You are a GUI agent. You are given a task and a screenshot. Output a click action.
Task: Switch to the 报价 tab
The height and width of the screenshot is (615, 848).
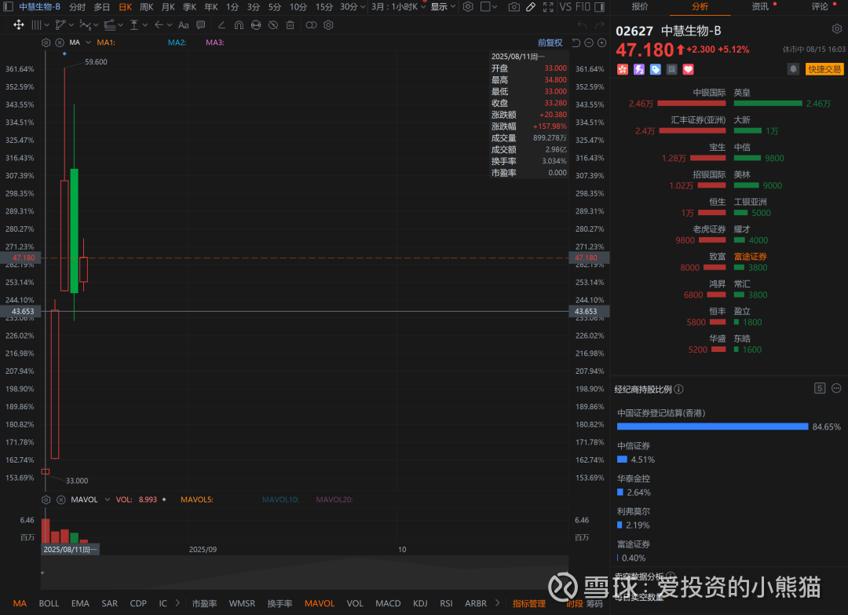click(640, 7)
